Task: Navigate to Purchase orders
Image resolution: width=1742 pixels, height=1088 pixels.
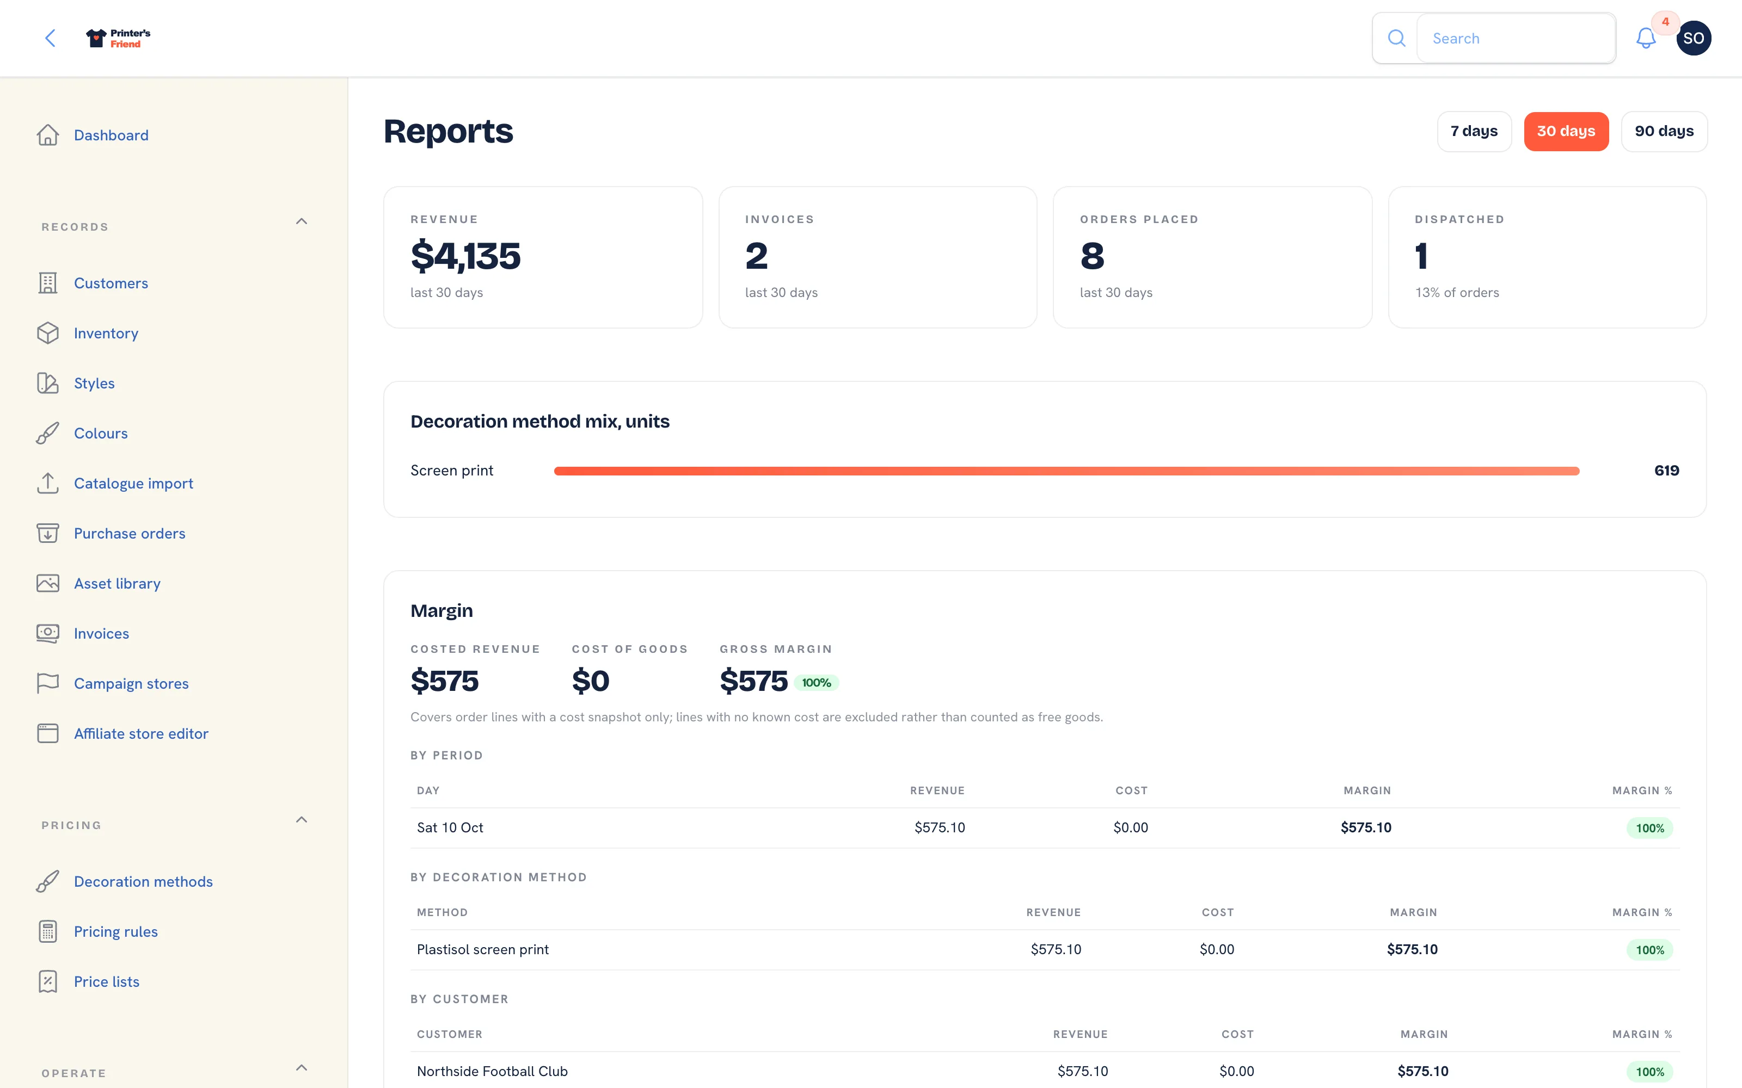Action: coord(130,533)
